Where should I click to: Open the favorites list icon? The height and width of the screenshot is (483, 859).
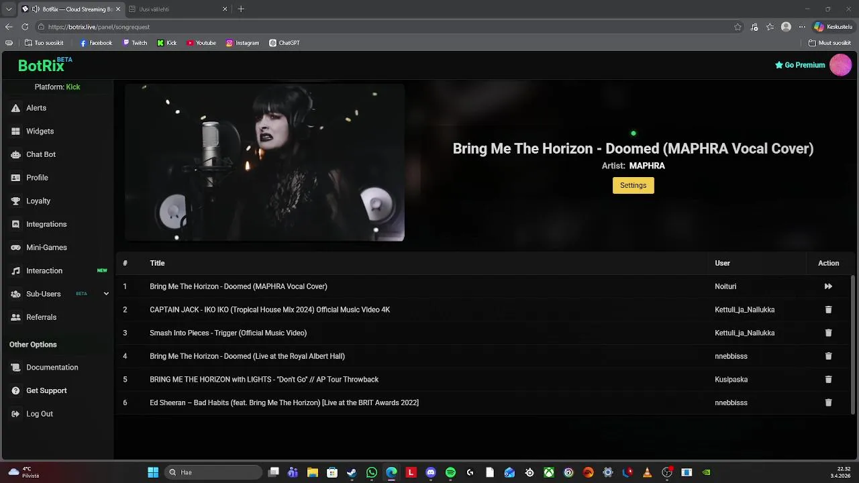770,27
